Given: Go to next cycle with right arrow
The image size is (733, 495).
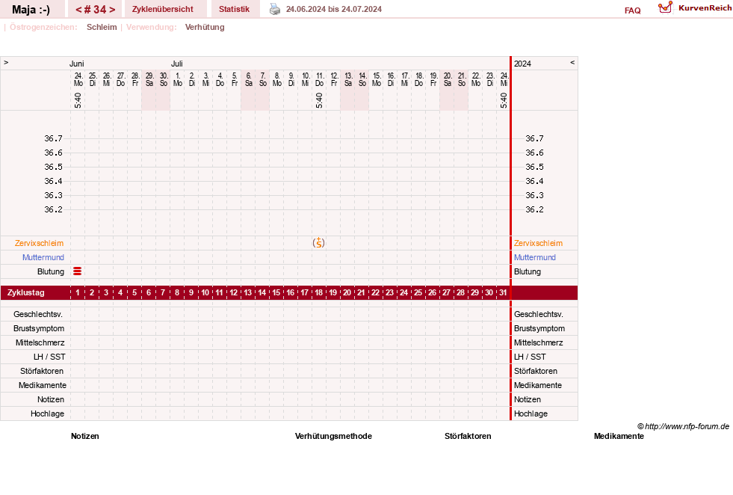Looking at the screenshot, I should (112, 10).
